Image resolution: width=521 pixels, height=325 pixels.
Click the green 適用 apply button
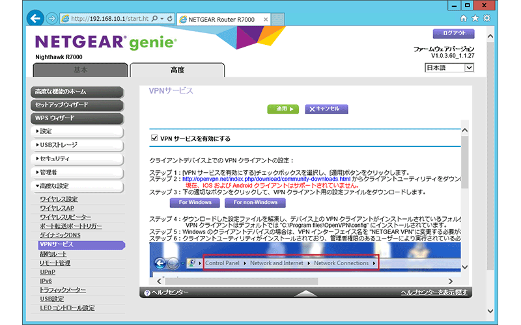point(283,109)
